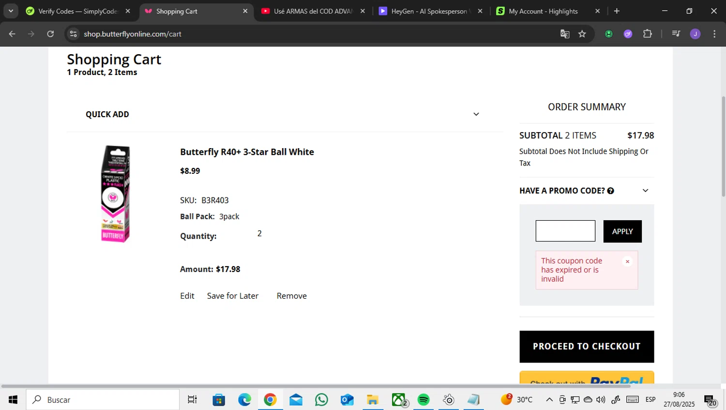Open Spotify from taskbar
This screenshot has width=726, height=410.
click(x=423, y=400)
